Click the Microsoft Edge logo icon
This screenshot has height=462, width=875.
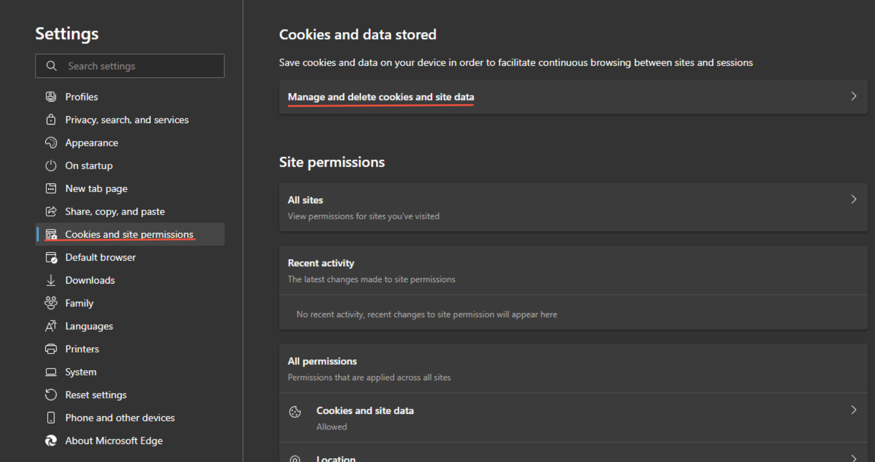point(51,441)
